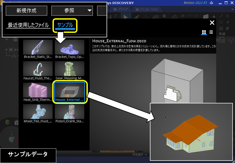Screen dimensions: 235x163
Task: Switch to 最近使用したファイル tab
Action: [x=28, y=25]
